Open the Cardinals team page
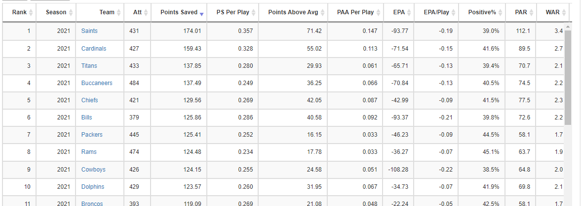 tap(94, 48)
